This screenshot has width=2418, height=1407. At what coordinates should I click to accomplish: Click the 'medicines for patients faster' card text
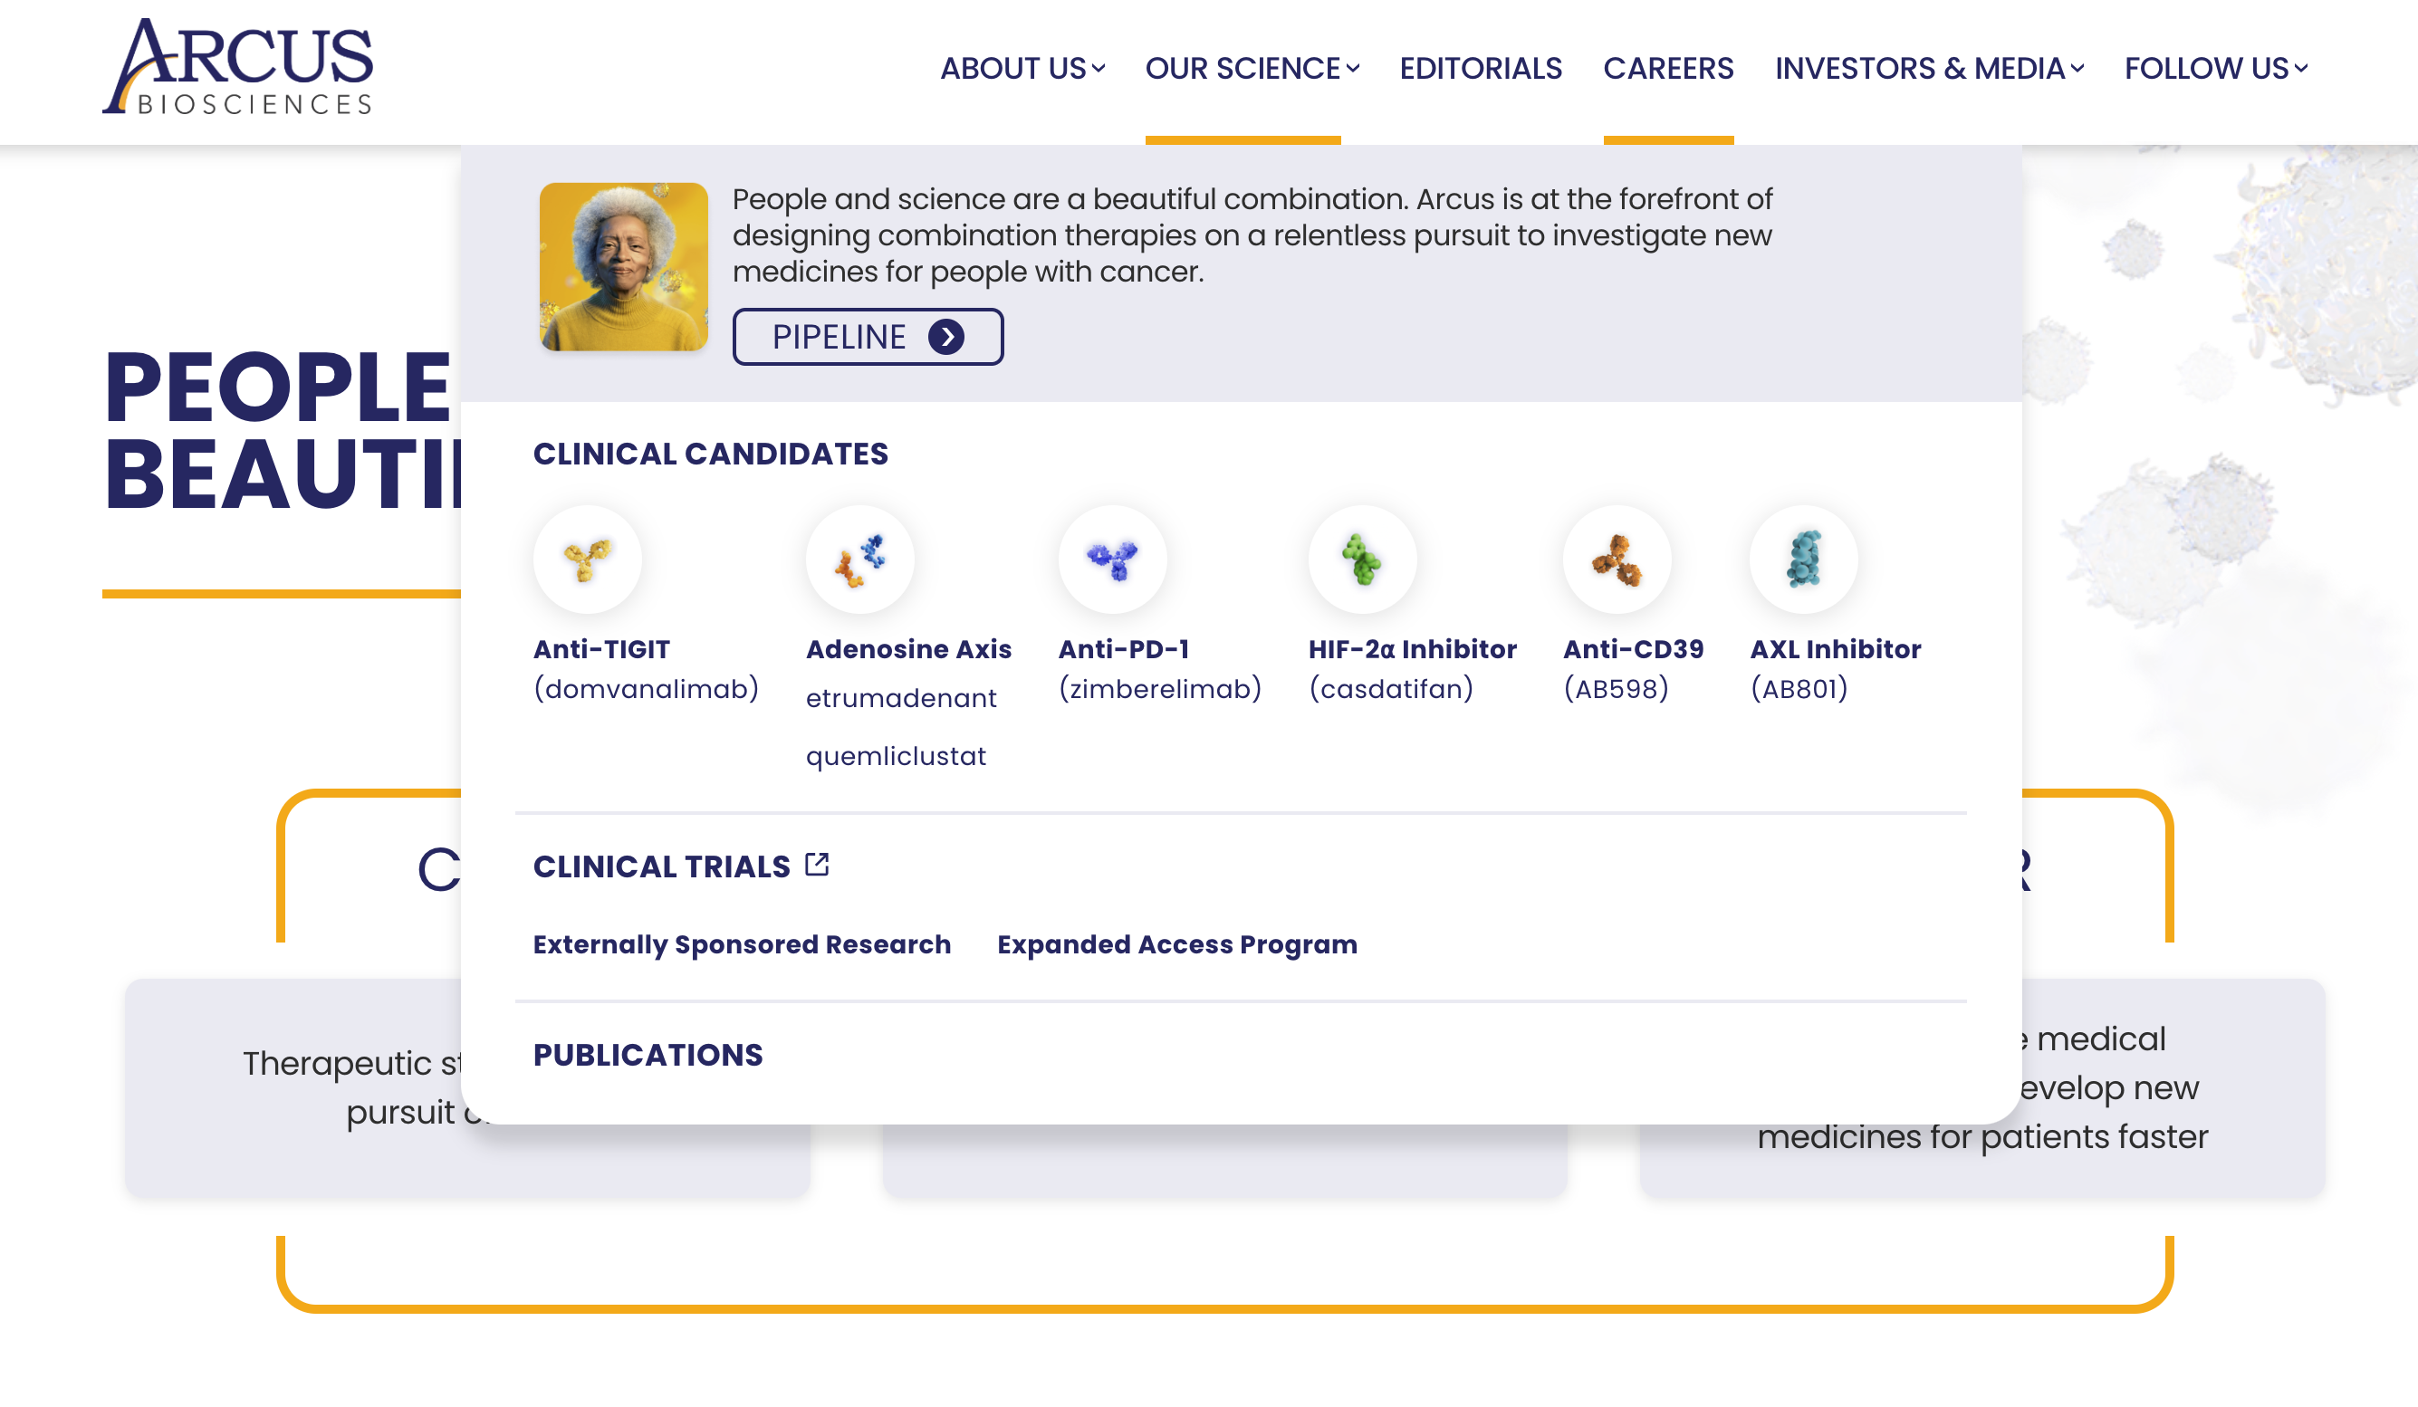tap(1982, 1136)
